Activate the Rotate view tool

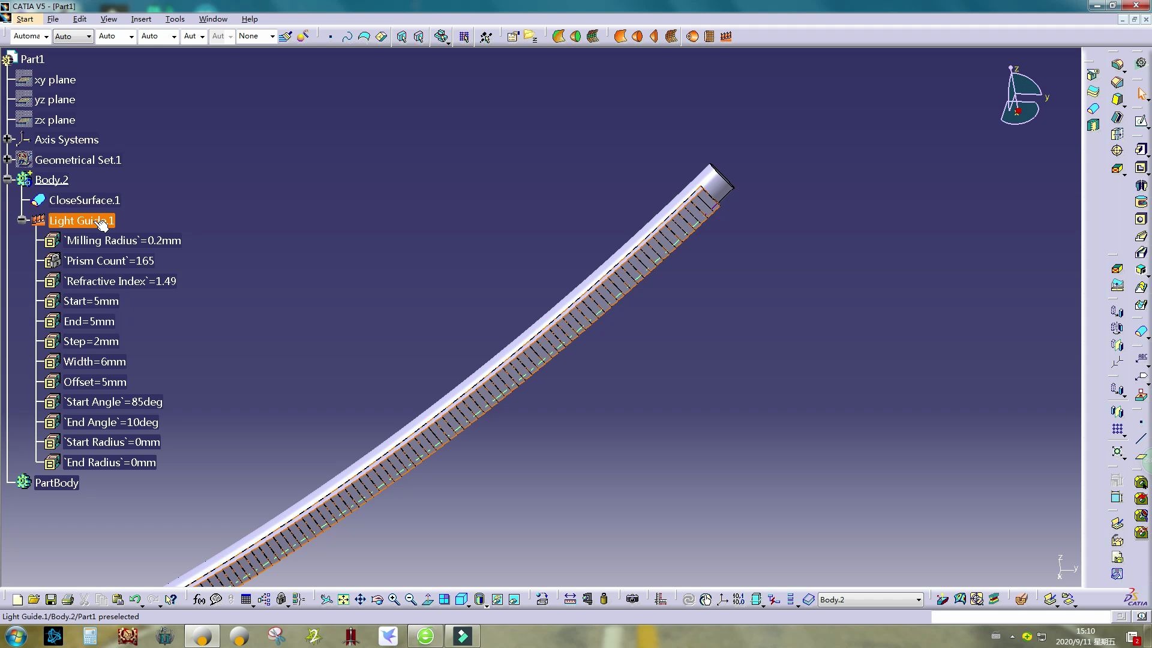(377, 599)
